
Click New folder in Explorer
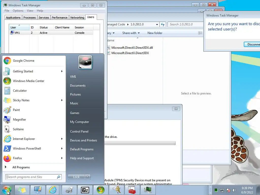[x=155, y=33]
